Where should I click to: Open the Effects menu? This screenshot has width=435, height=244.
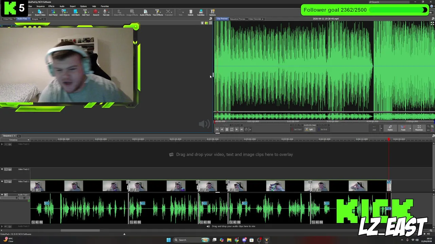click(51, 6)
